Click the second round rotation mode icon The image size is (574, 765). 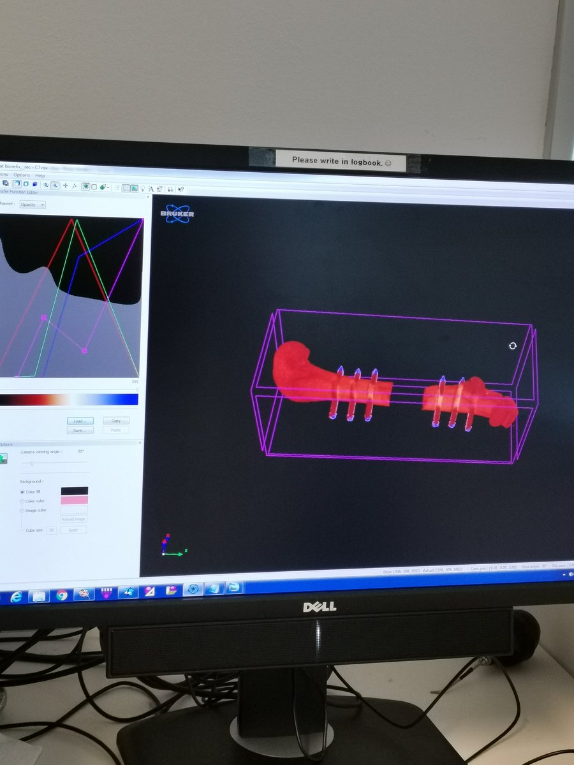tap(55, 186)
